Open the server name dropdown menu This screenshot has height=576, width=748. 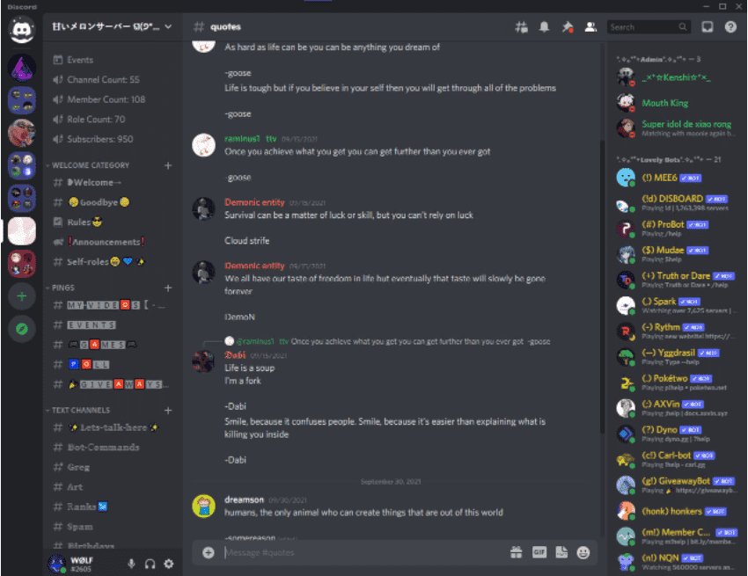[113, 26]
